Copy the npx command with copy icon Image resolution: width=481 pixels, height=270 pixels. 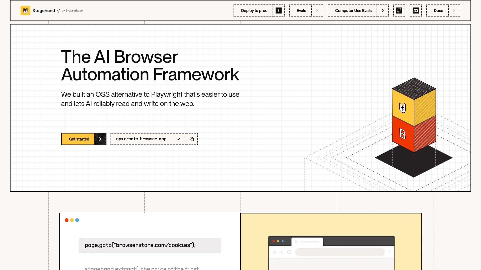[x=192, y=139]
